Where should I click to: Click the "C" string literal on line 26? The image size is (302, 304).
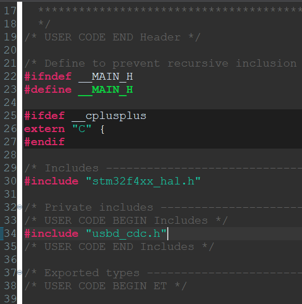[x=81, y=129]
